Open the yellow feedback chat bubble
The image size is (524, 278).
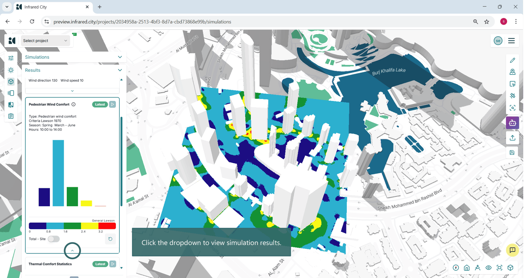pyautogui.click(x=512, y=250)
